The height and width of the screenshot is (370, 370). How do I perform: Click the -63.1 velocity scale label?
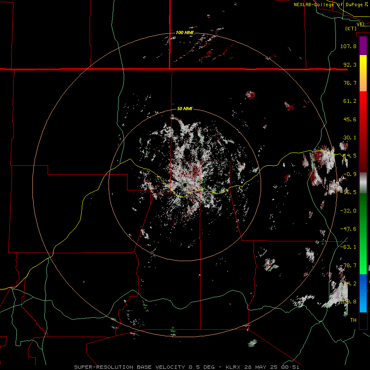tap(348, 247)
